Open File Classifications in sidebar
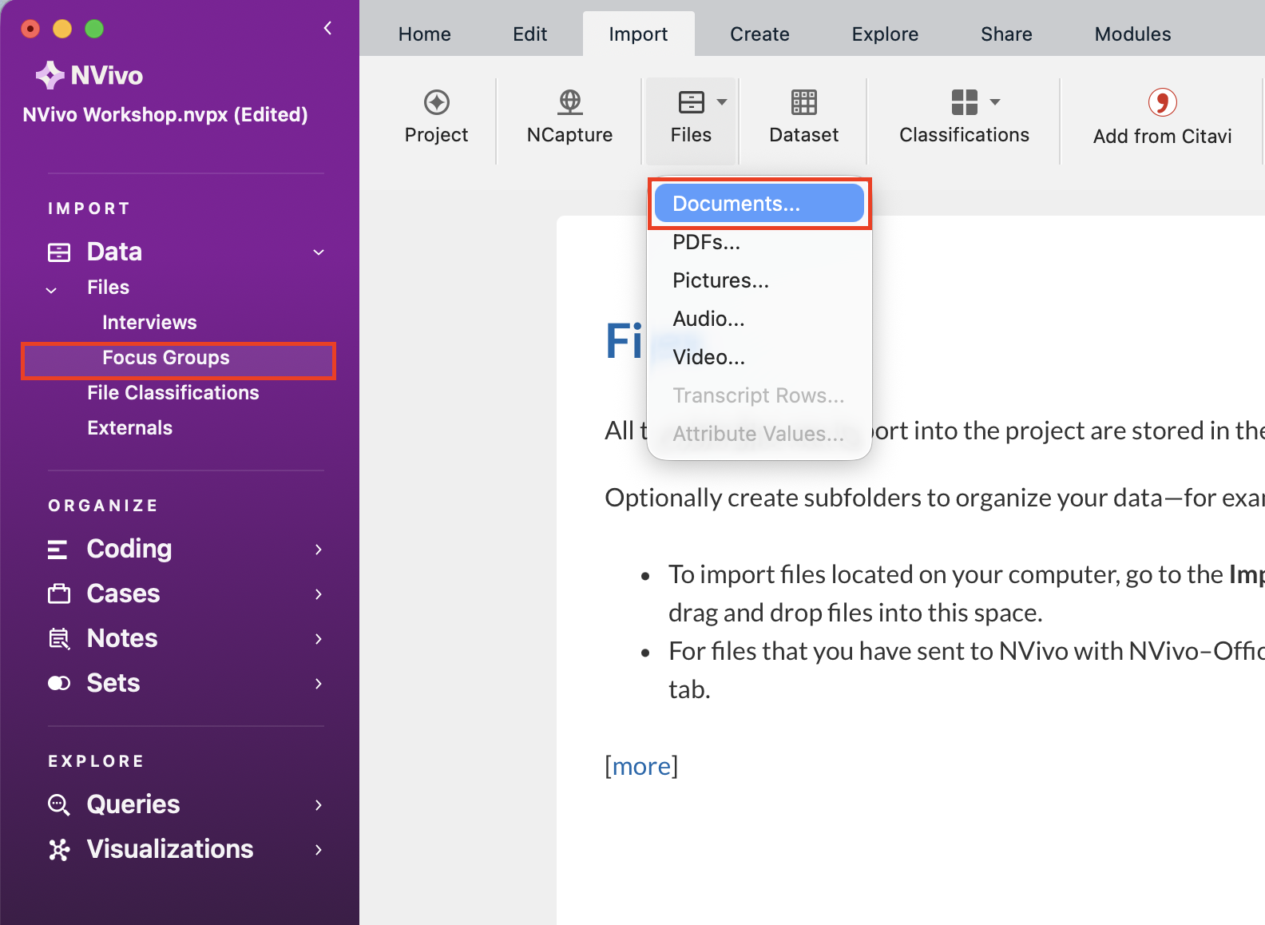Image resolution: width=1265 pixels, height=925 pixels. 173,393
